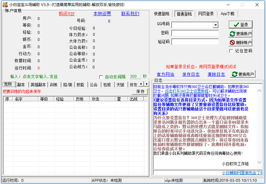Toggle the 自动发间隔 checkbox
The width and height of the screenshot is (266, 184).
(x=101, y=77)
